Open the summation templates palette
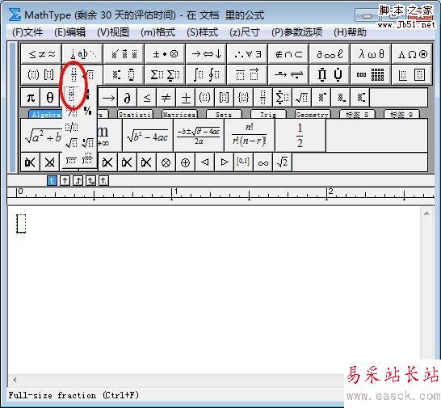This screenshot has width=441, height=408. 165,74
